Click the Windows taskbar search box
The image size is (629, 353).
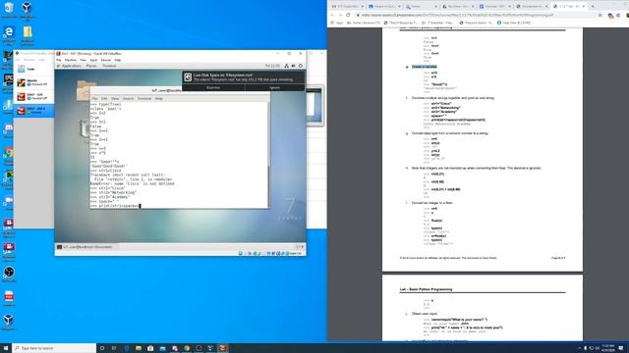(54, 348)
